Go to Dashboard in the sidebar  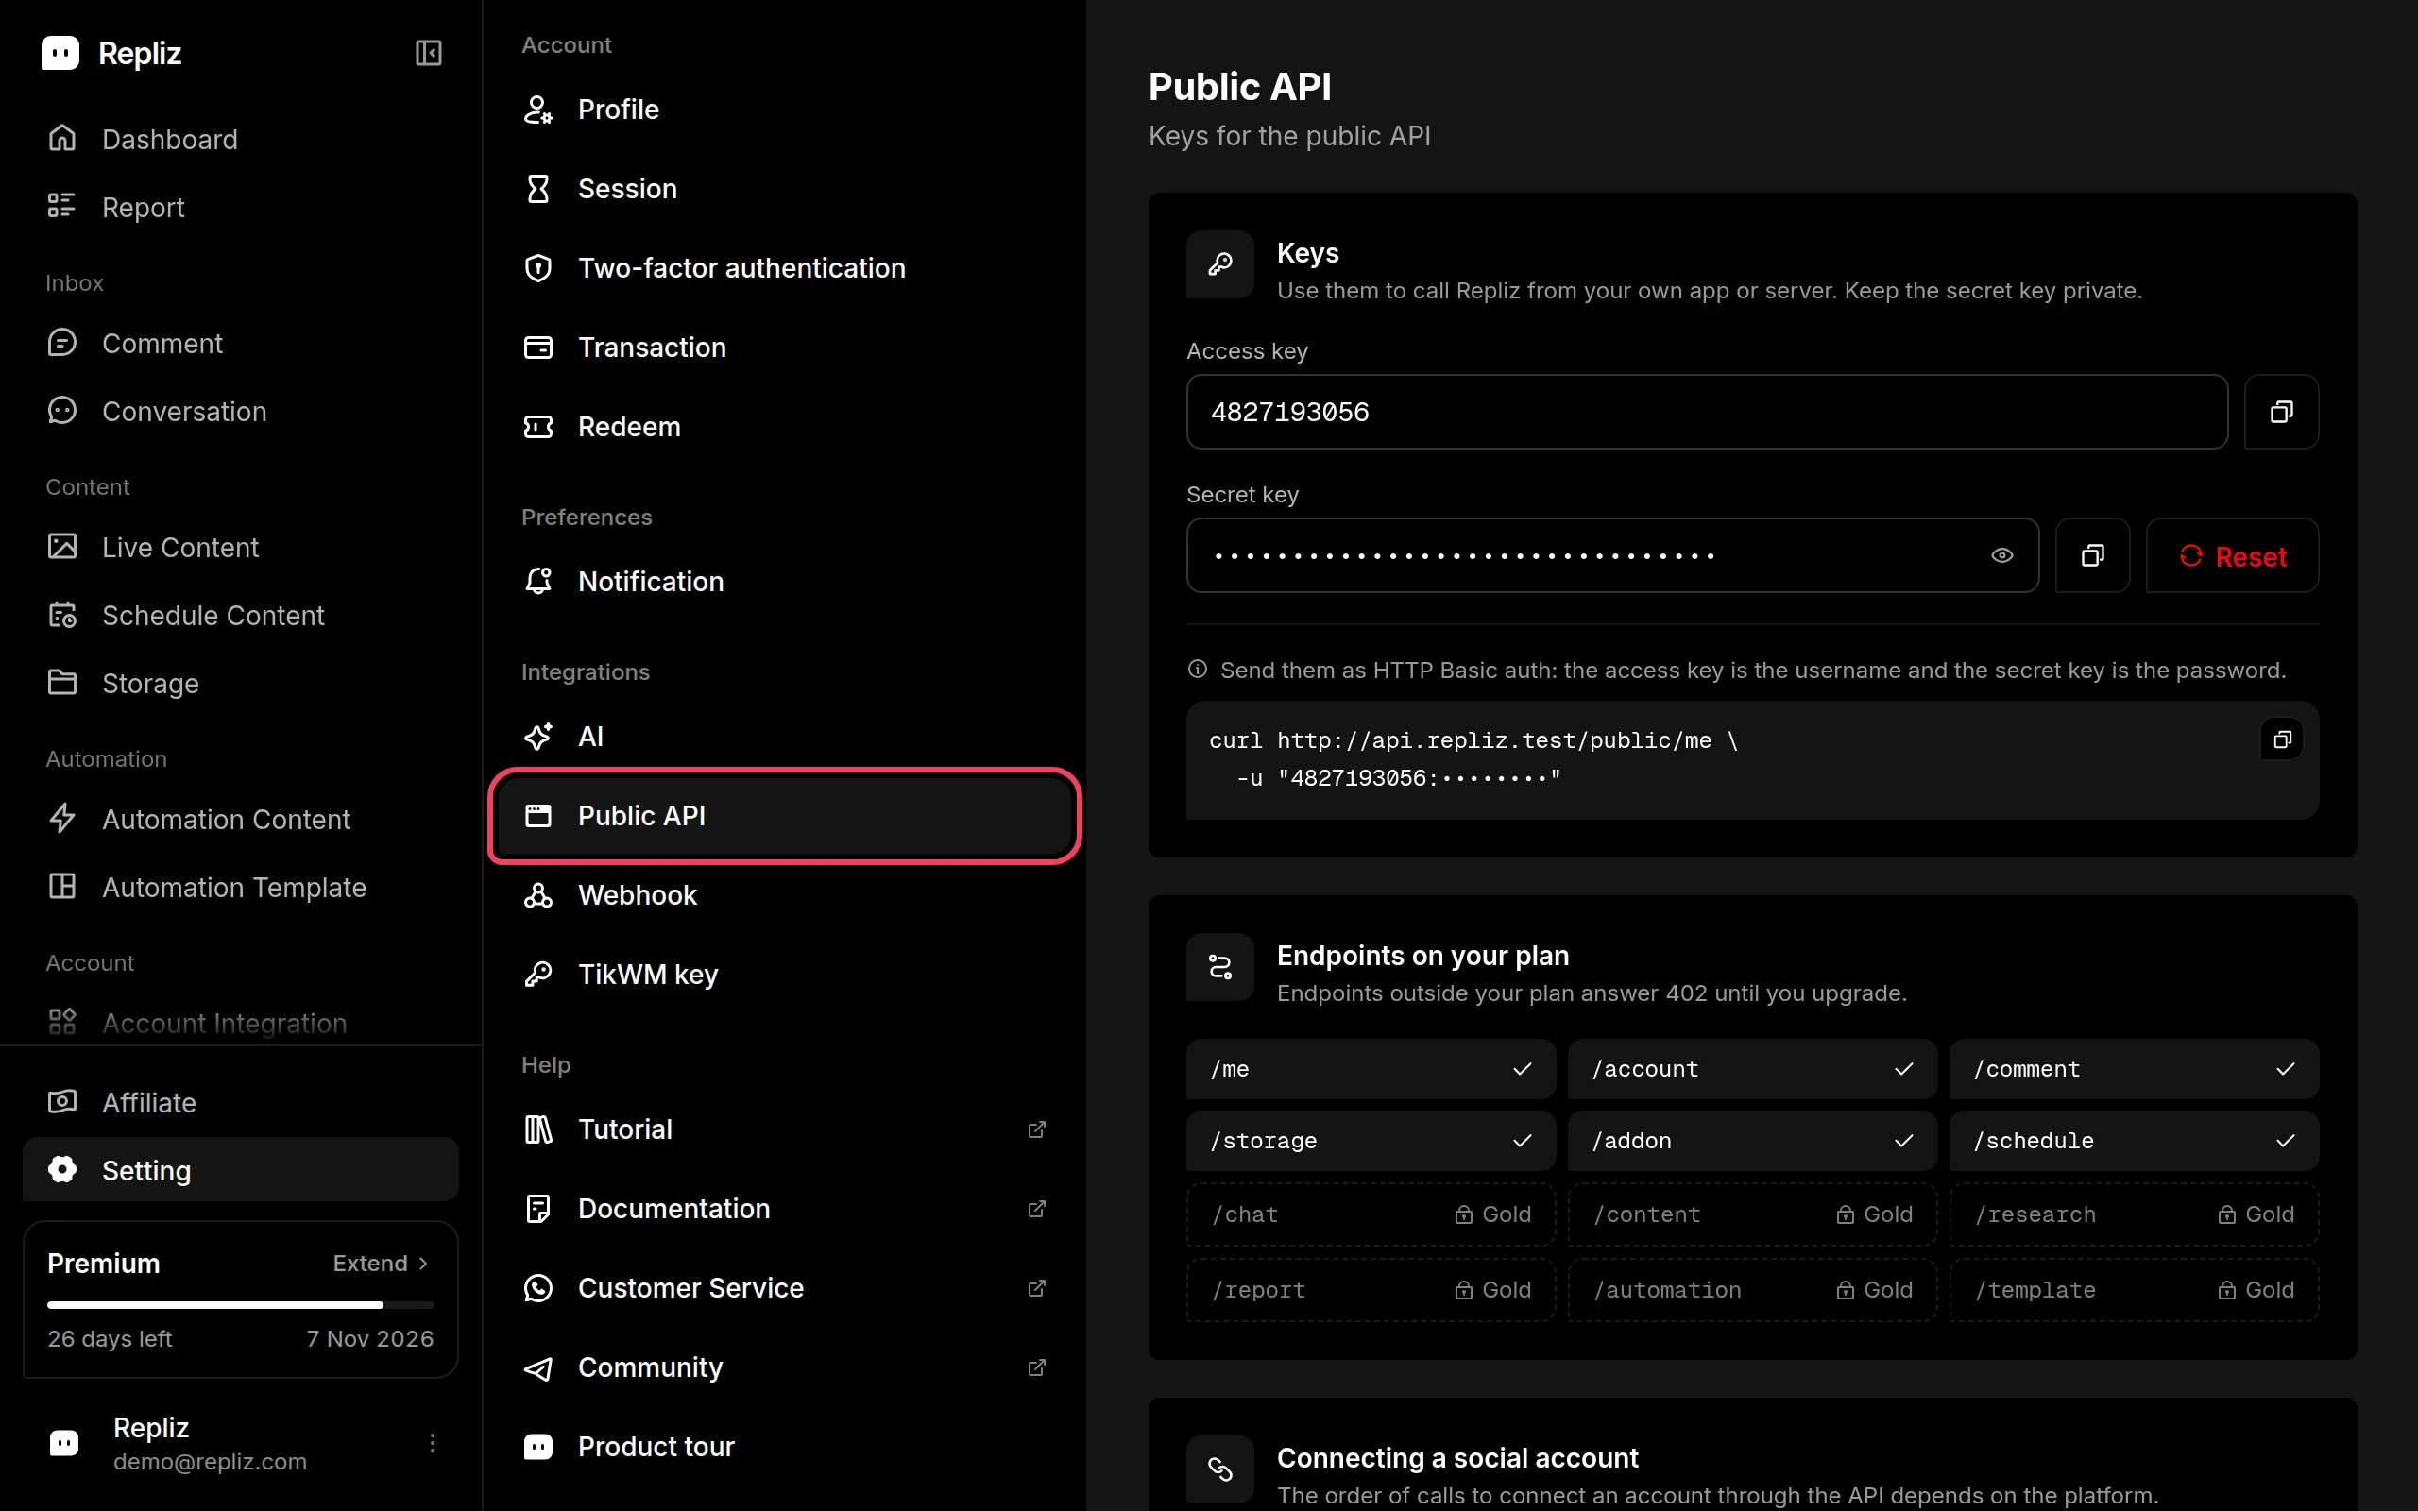241,139
